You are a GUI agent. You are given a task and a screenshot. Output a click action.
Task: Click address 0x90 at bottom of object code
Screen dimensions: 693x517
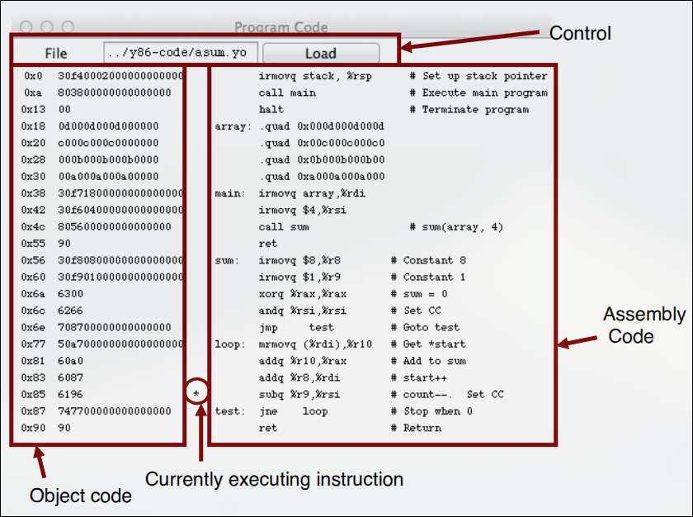coord(33,428)
